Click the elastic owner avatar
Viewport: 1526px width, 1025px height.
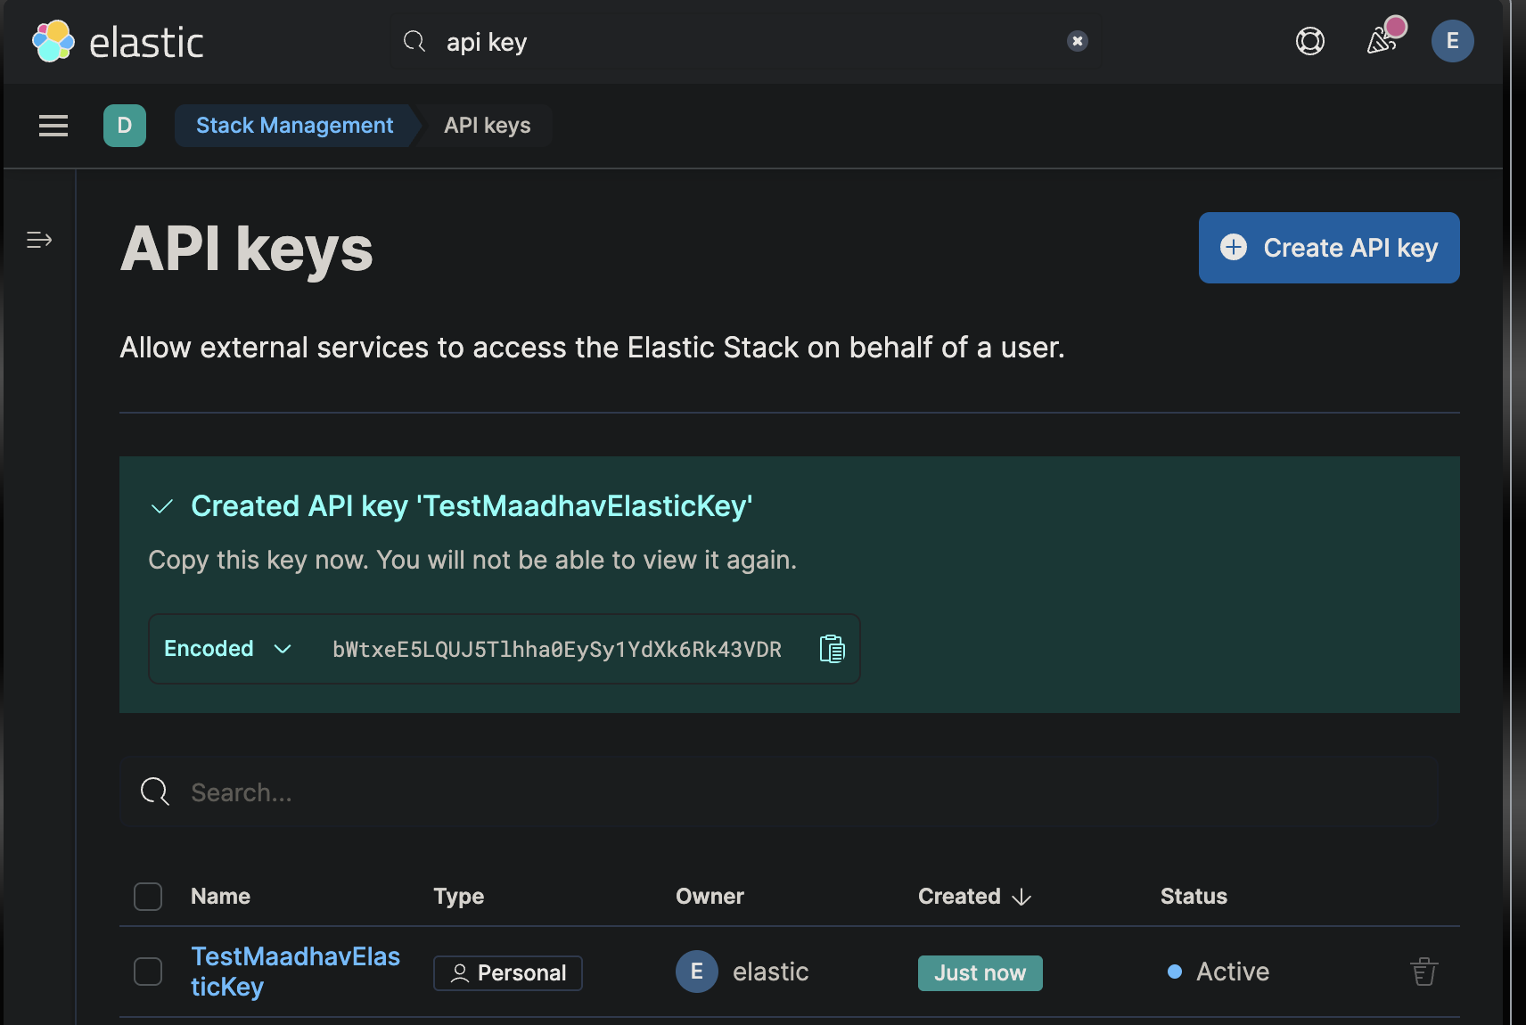tap(697, 972)
